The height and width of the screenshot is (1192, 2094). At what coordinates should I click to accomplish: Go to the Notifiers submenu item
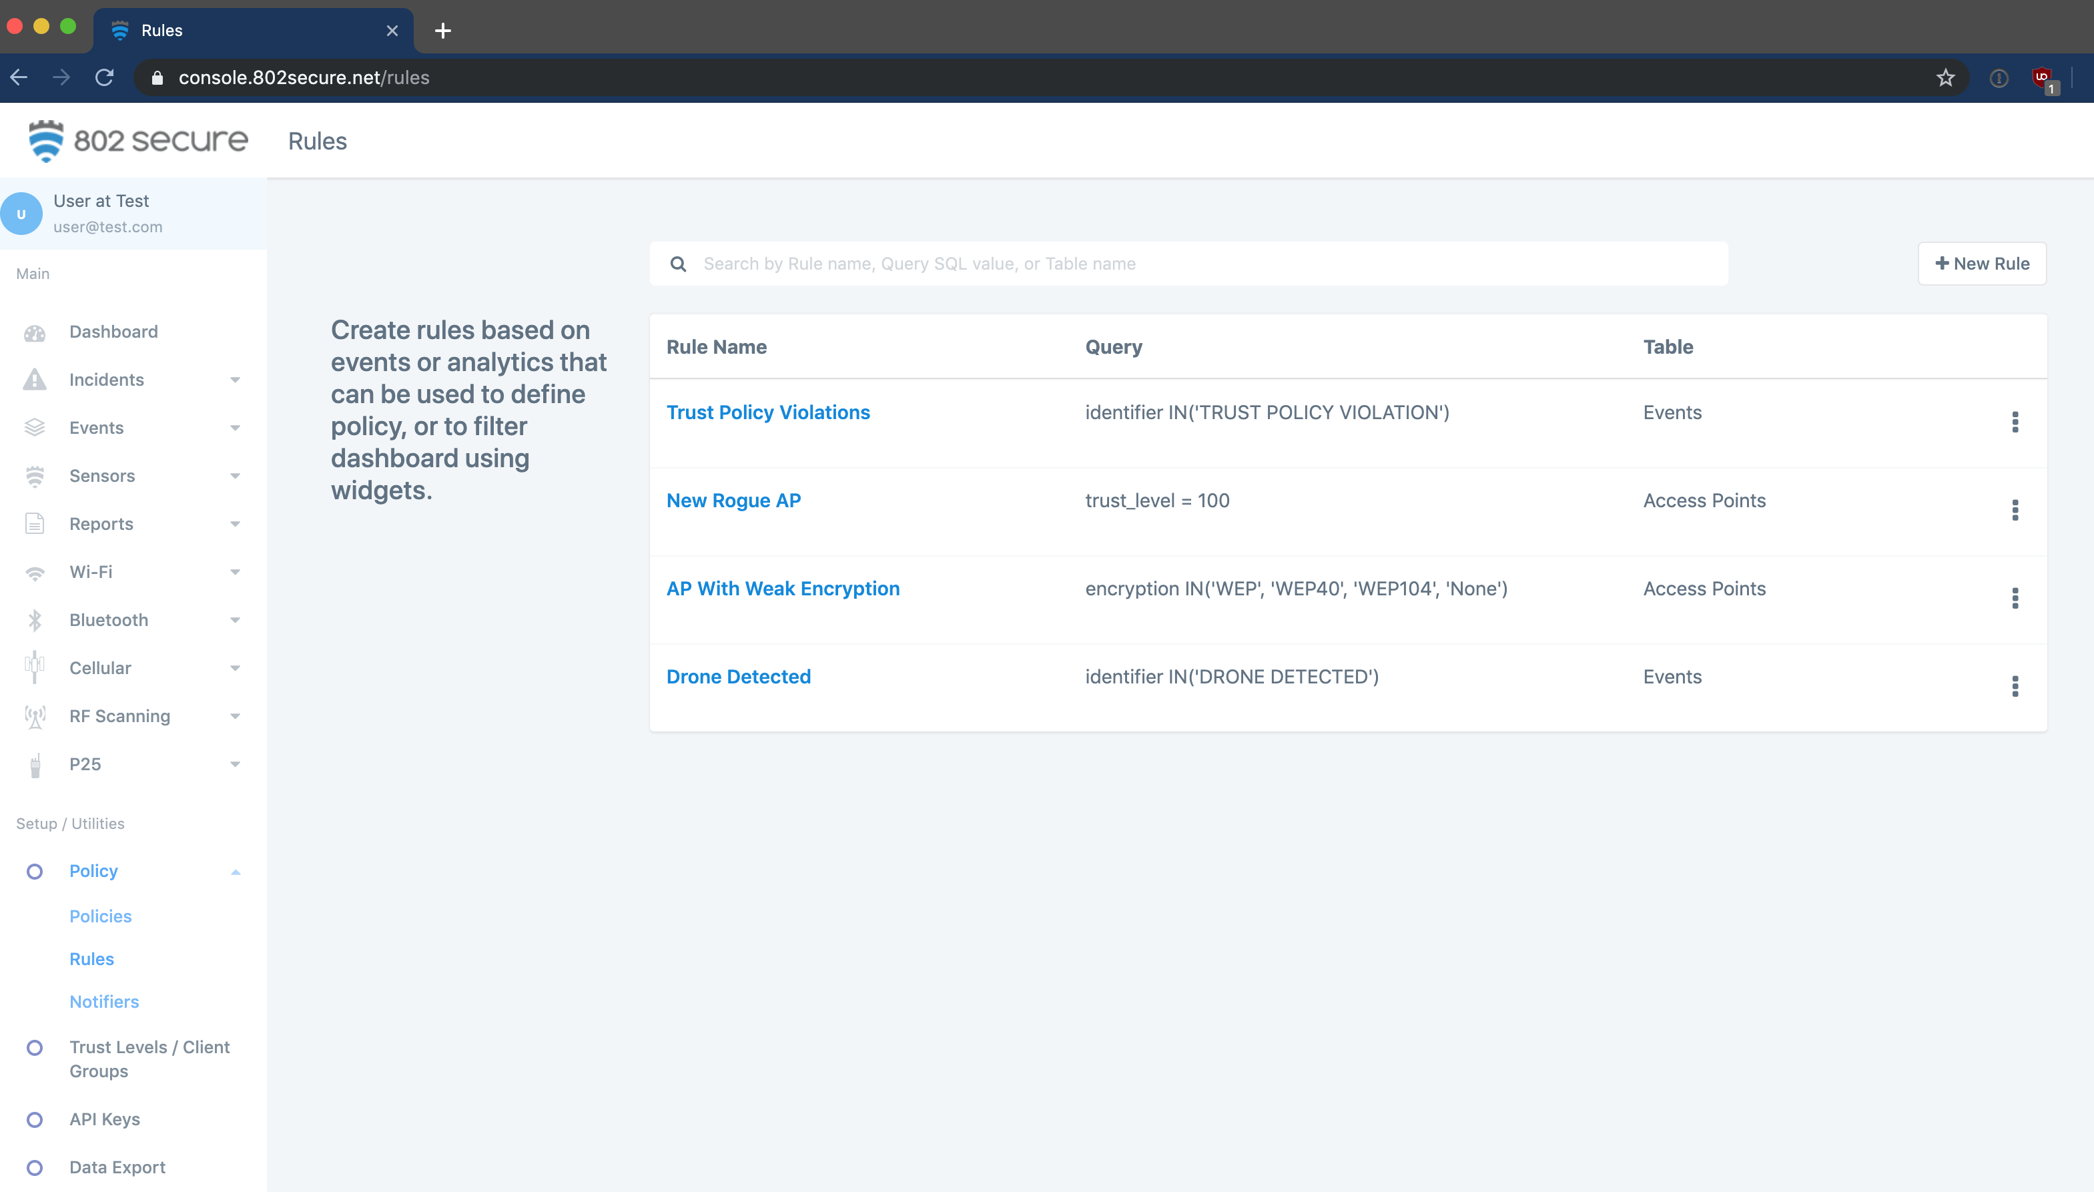pyautogui.click(x=104, y=1001)
